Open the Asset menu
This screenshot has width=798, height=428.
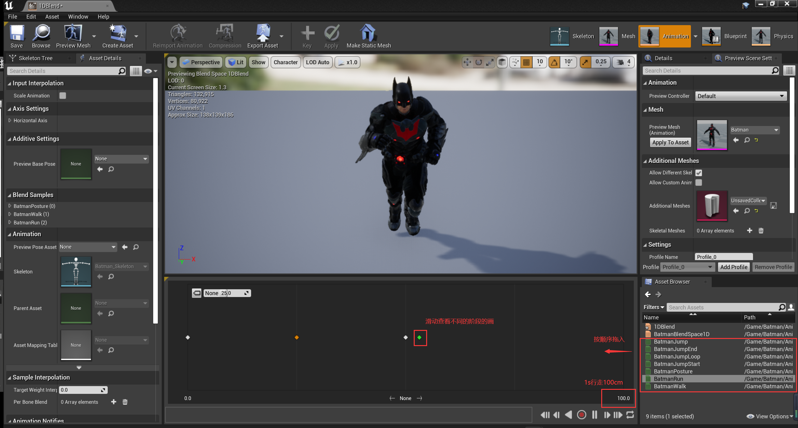pyautogui.click(x=52, y=17)
